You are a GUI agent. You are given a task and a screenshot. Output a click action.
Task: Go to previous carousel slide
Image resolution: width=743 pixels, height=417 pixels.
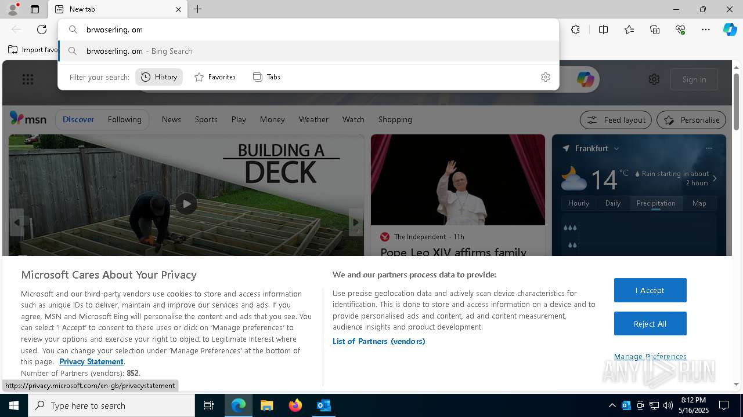click(16, 222)
